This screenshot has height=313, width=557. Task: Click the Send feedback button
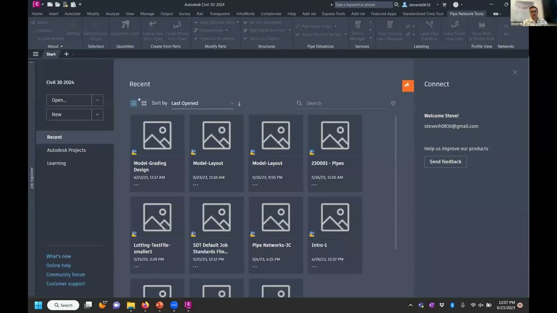pos(445,162)
